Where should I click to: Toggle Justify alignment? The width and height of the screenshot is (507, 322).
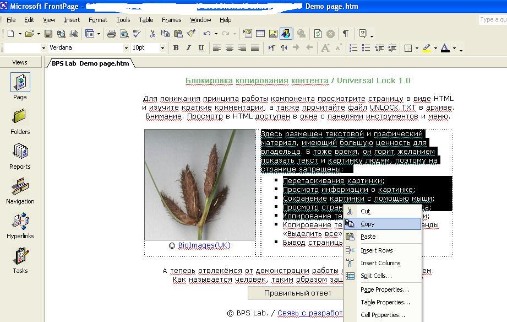pyautogui.click(x=255, y=48)
